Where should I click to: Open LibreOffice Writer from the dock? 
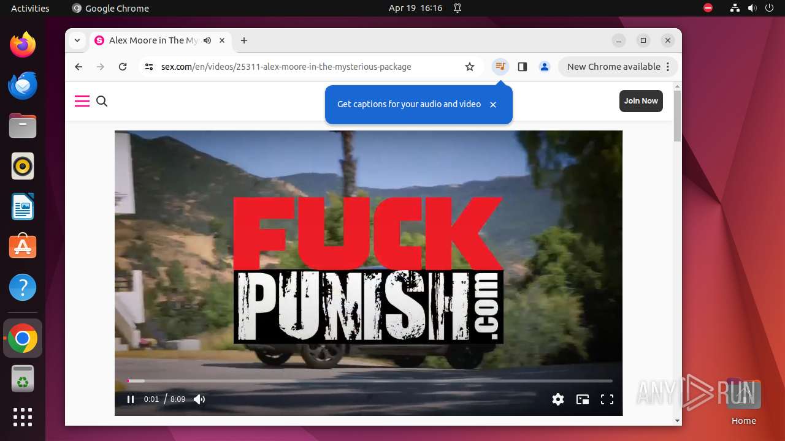coord(23,206)
